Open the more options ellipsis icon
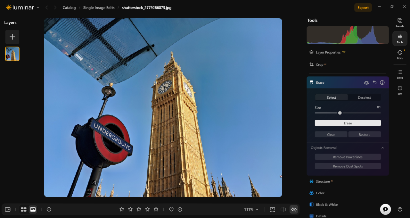 point(49,209)
